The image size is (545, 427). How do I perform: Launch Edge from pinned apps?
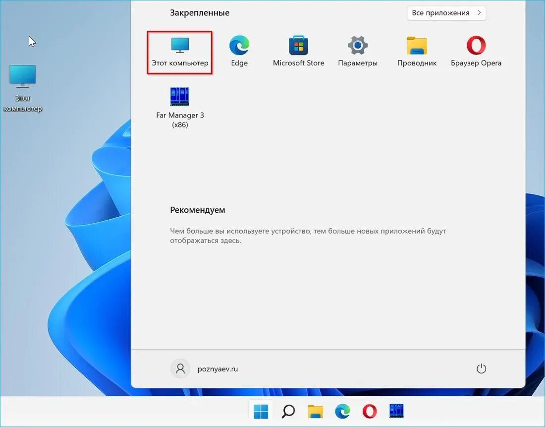click(239, 51)
